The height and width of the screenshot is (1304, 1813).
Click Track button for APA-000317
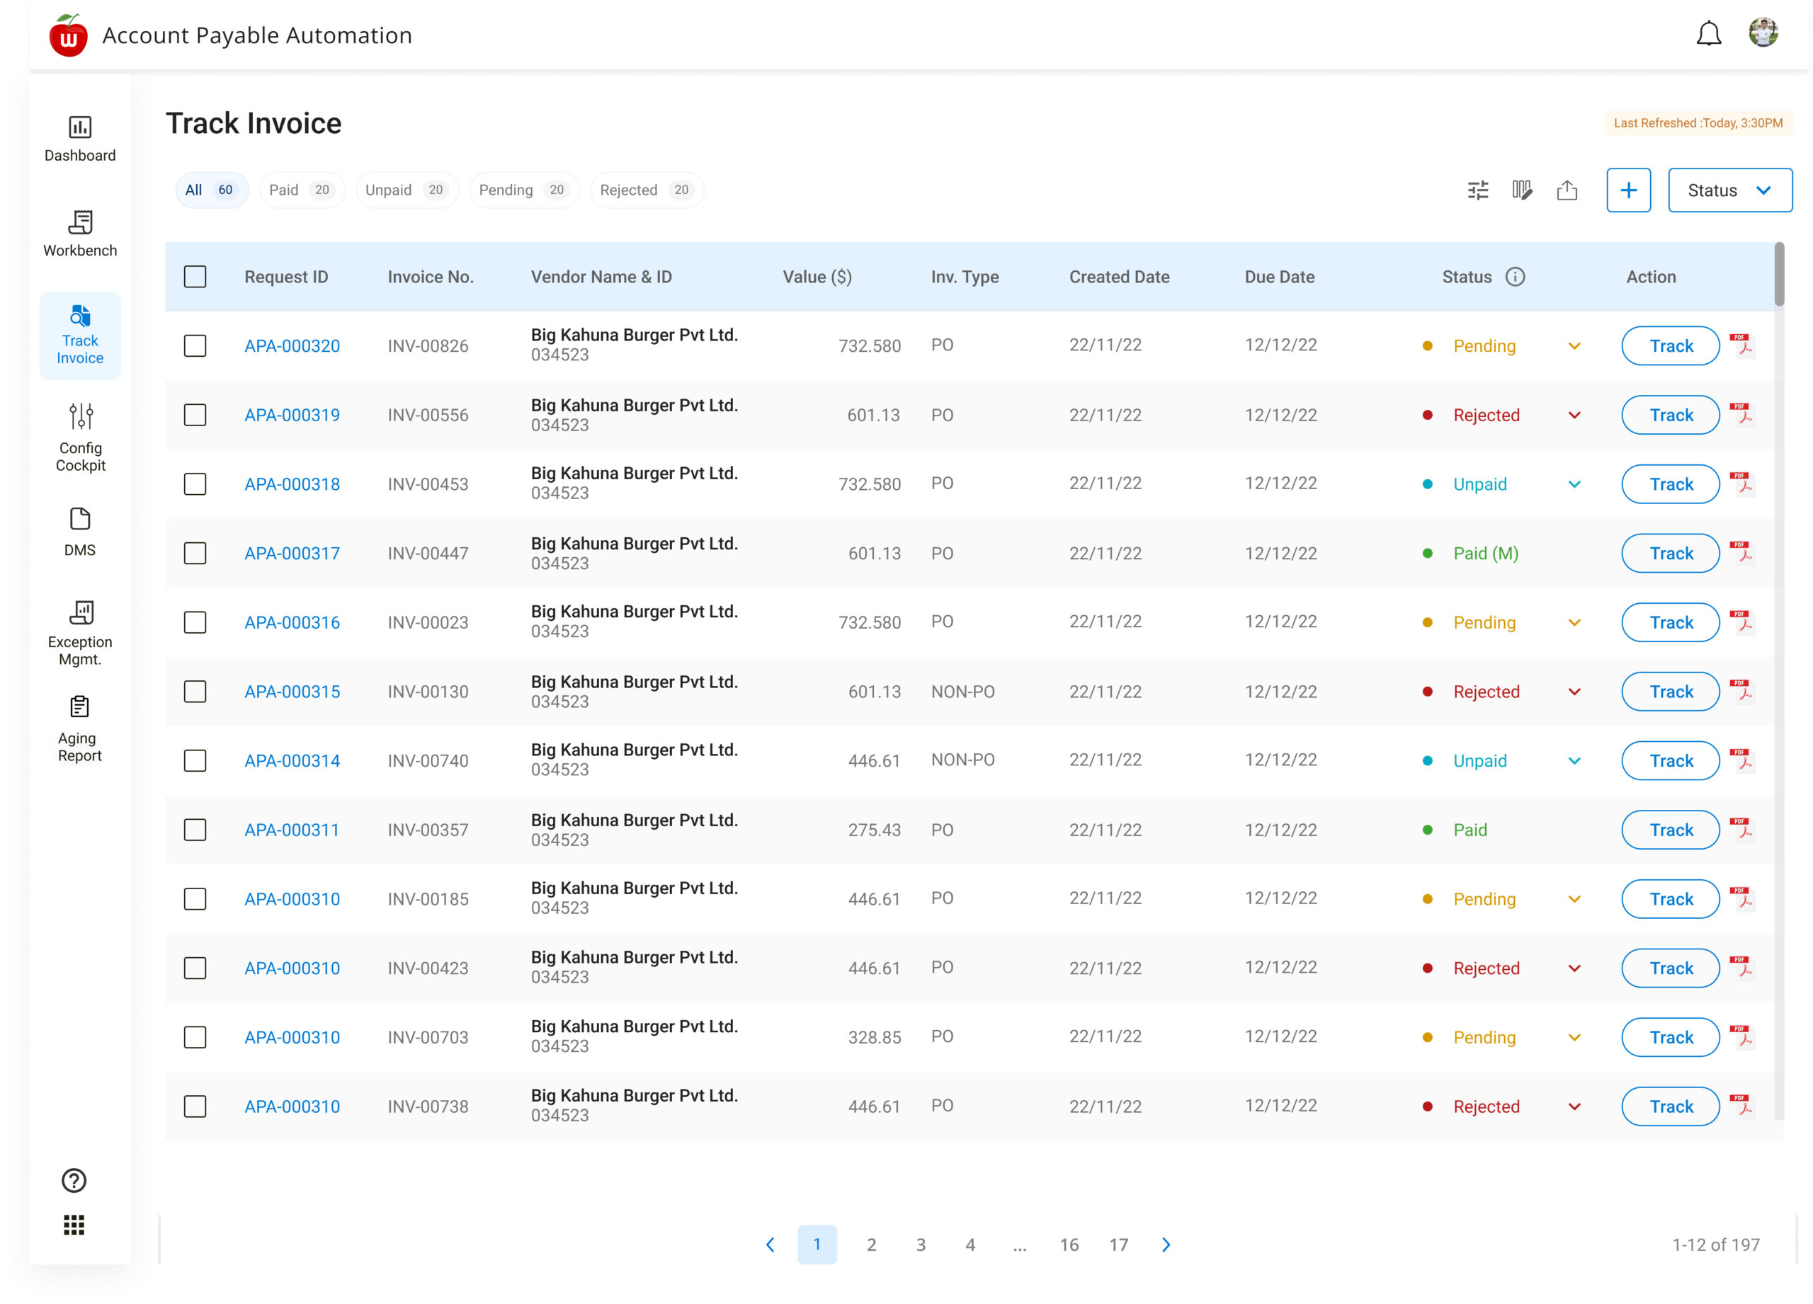pos(1670,553)
